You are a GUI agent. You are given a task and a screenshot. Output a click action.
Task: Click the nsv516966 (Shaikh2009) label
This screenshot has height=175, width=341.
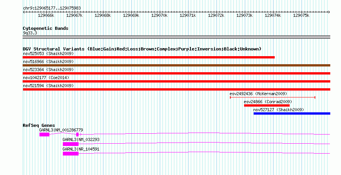(48, 62)
